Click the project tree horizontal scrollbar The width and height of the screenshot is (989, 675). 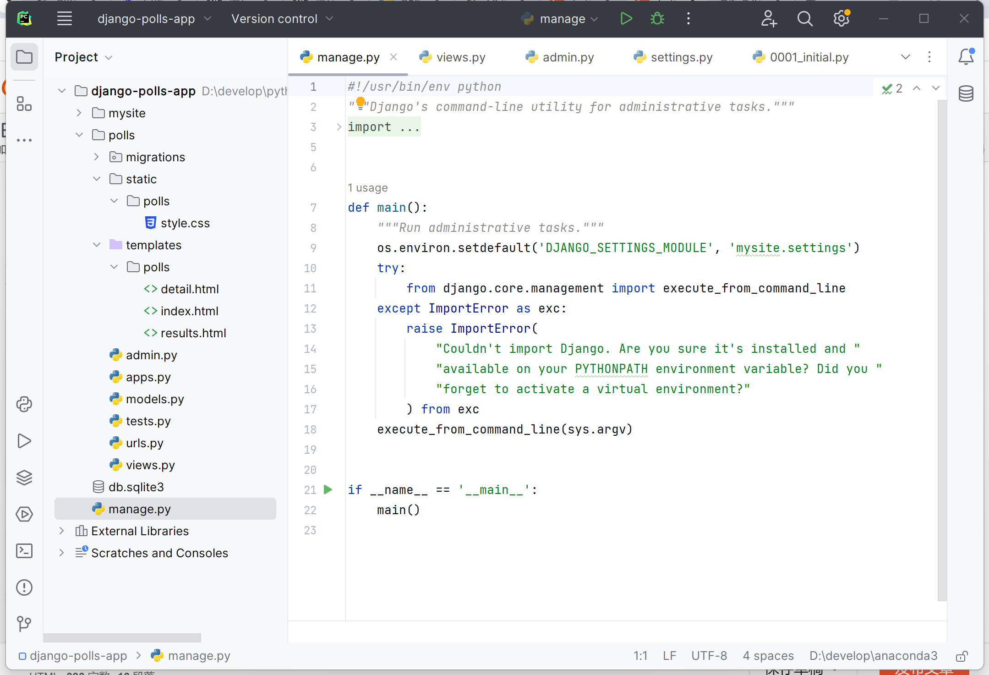(122, 637)
